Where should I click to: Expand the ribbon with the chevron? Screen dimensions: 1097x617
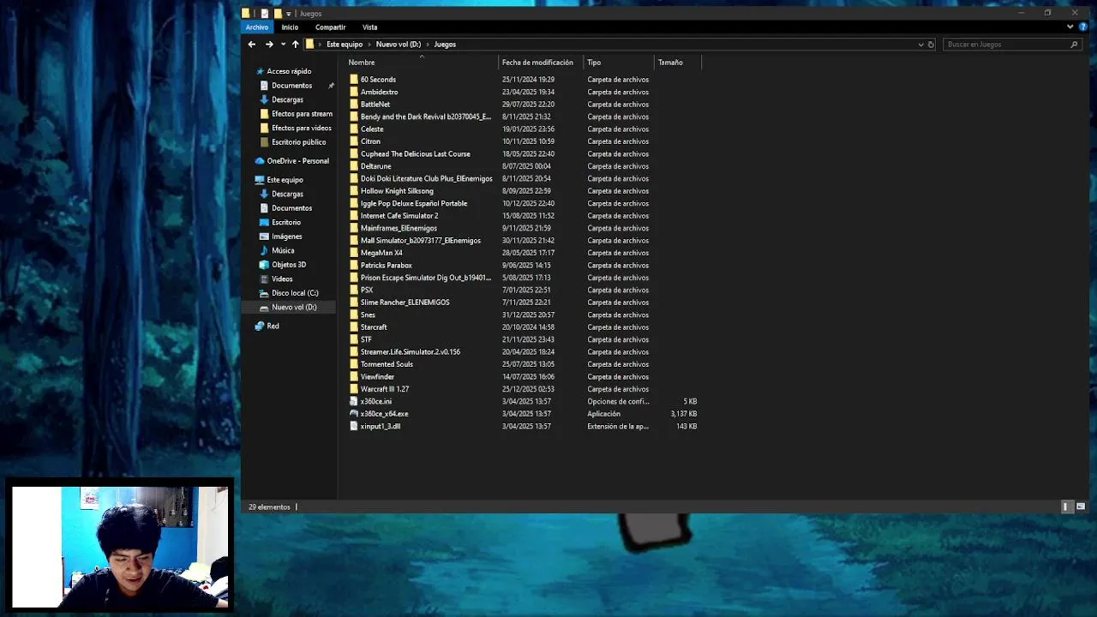pos(1070,27)
